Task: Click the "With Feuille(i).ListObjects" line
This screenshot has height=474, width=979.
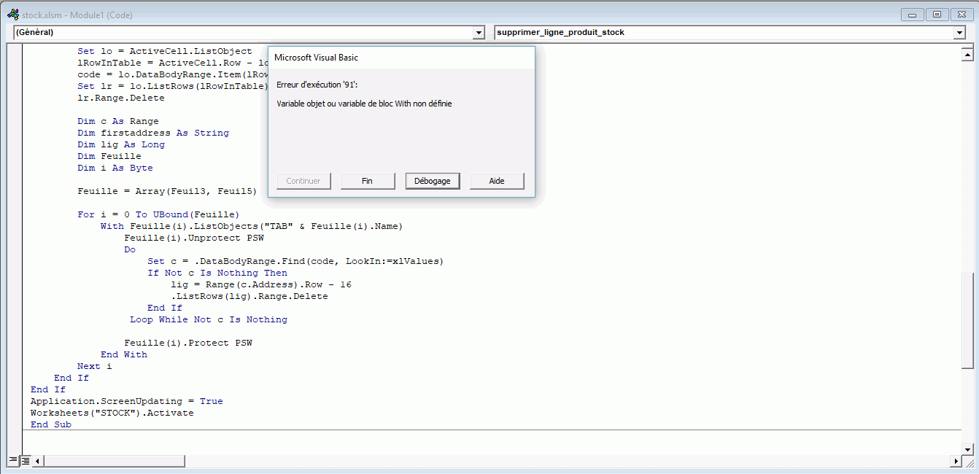Action: [252, 226]
